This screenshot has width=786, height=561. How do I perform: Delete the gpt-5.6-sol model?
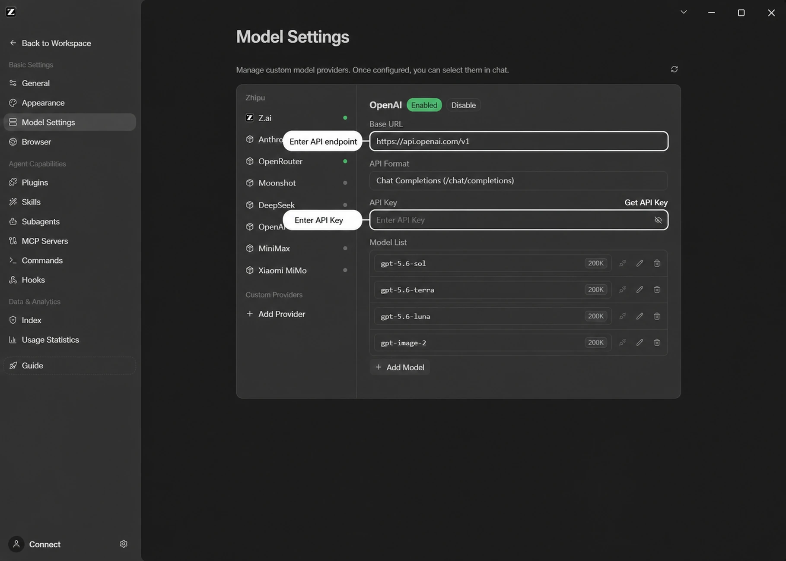[x=657, y=263]
